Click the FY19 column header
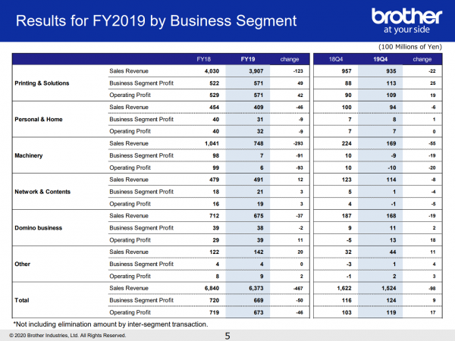 (248, 59)
